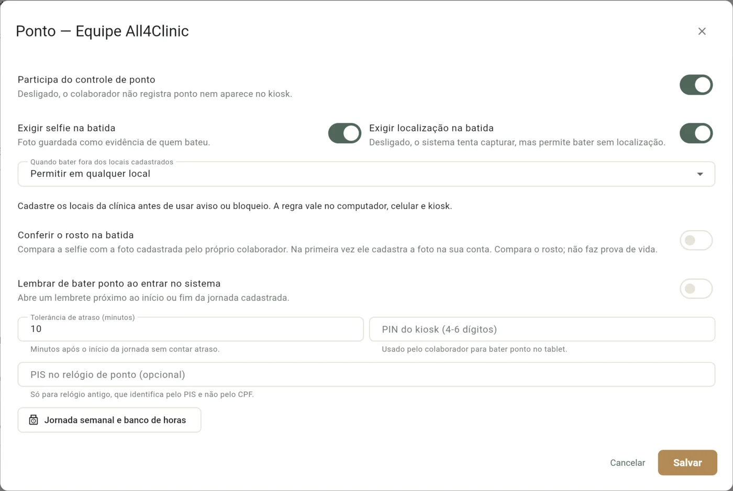Focus the 'Tolerância de atraso (minutos)' field
The height and width of the screenshot is (491, 733).
[191, 329]
